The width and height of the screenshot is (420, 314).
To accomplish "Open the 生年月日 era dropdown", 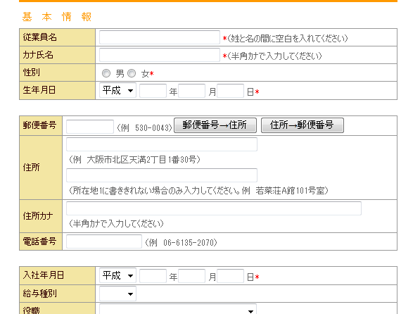I will [117, 90].
